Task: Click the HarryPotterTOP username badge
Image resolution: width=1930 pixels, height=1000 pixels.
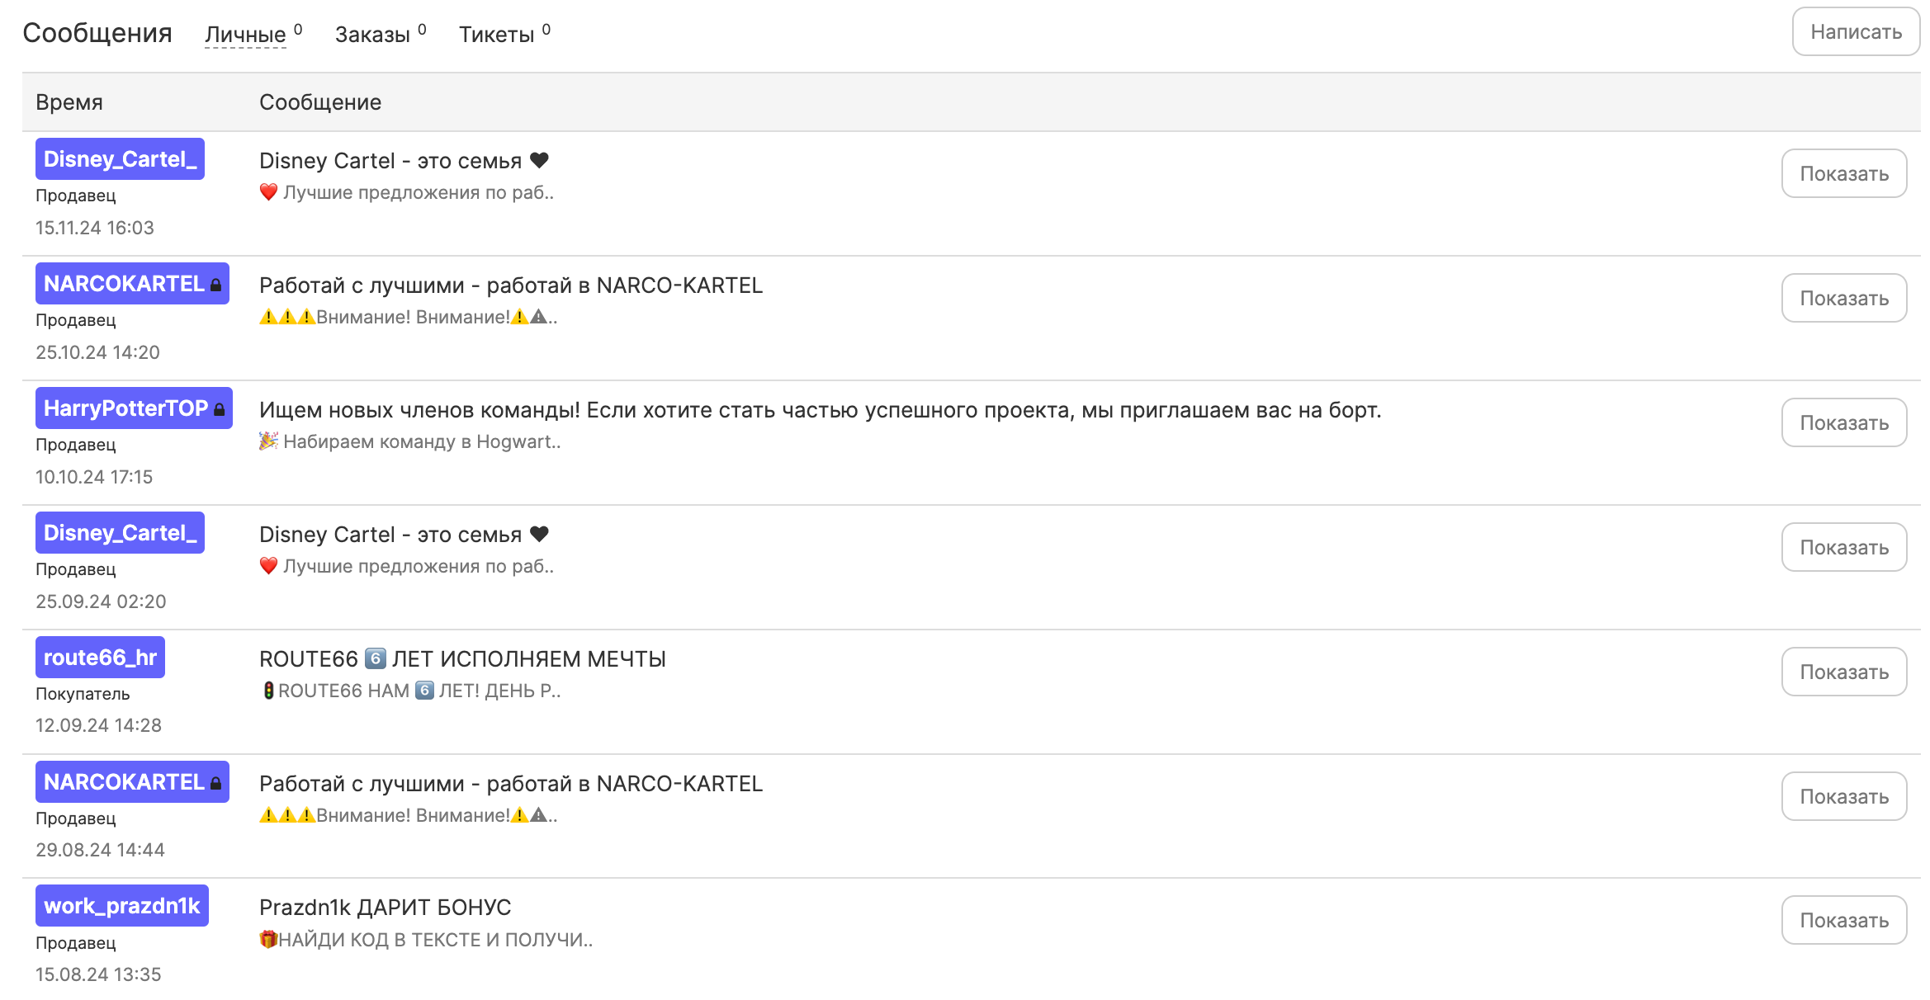Action: [x=125, y=408]
